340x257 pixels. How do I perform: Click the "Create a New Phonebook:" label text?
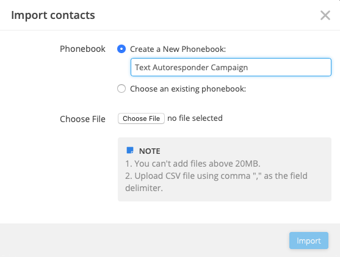(x=178, y=49)
